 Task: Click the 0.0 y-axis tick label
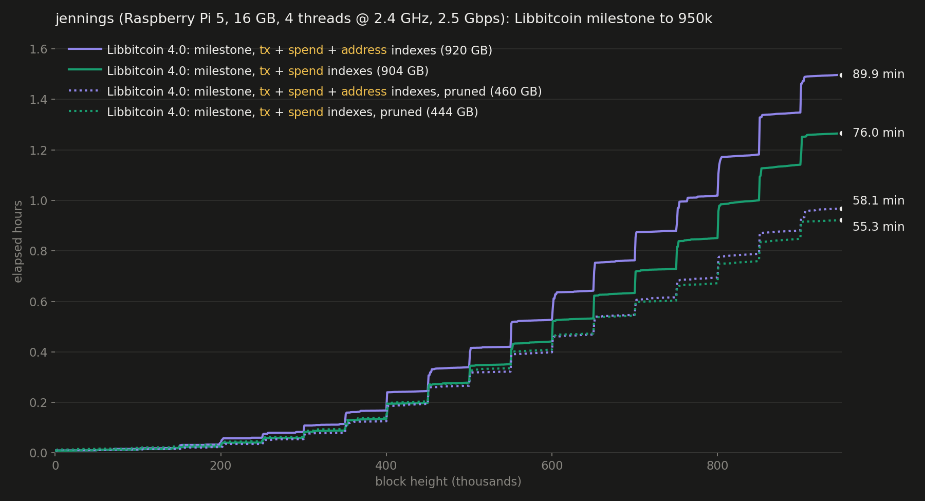pyautogui.click(x=38, y=453)
